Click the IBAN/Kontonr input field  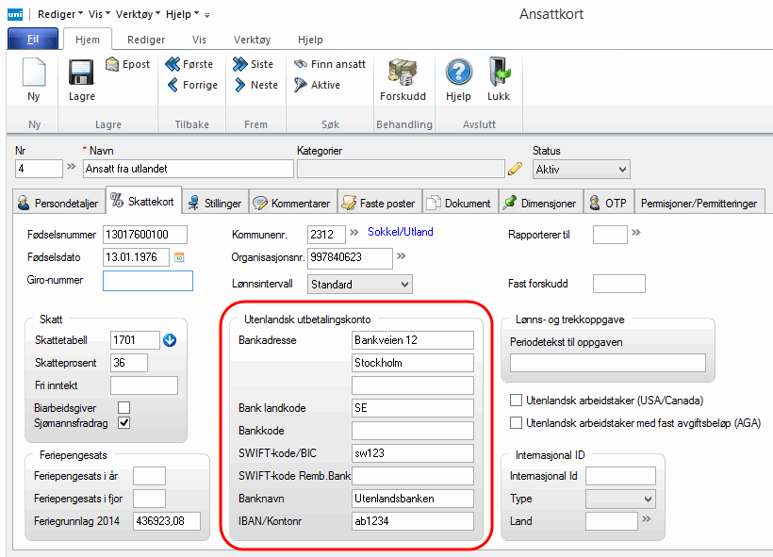click(x=412, y=521)
